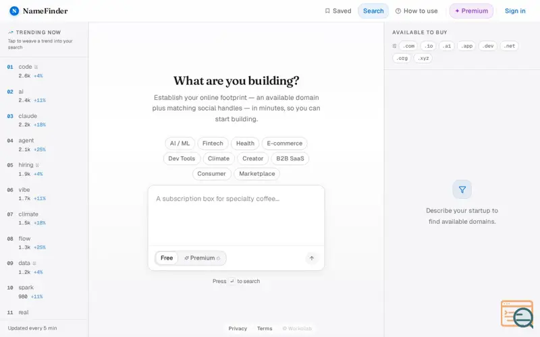Select the trending word flow
Viewport: 540px width, 337px height.
pos(24,239)
